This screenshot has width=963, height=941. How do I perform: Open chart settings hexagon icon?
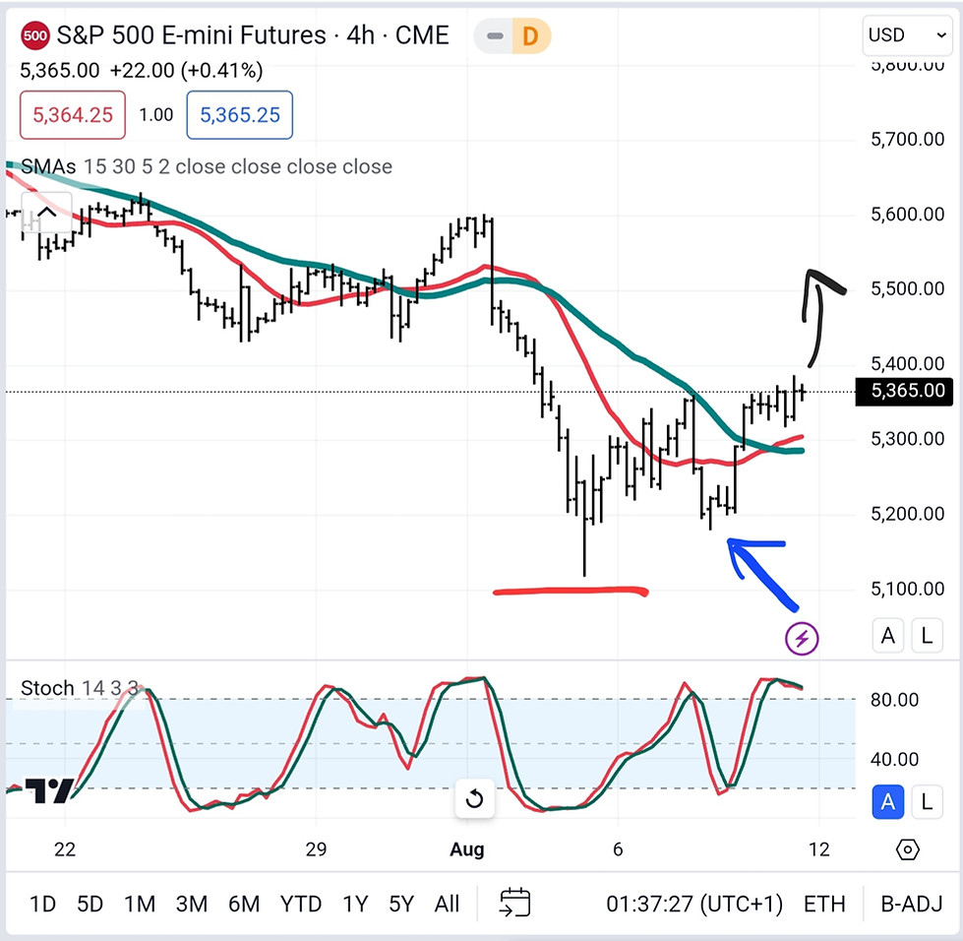[x=907, y=850]
